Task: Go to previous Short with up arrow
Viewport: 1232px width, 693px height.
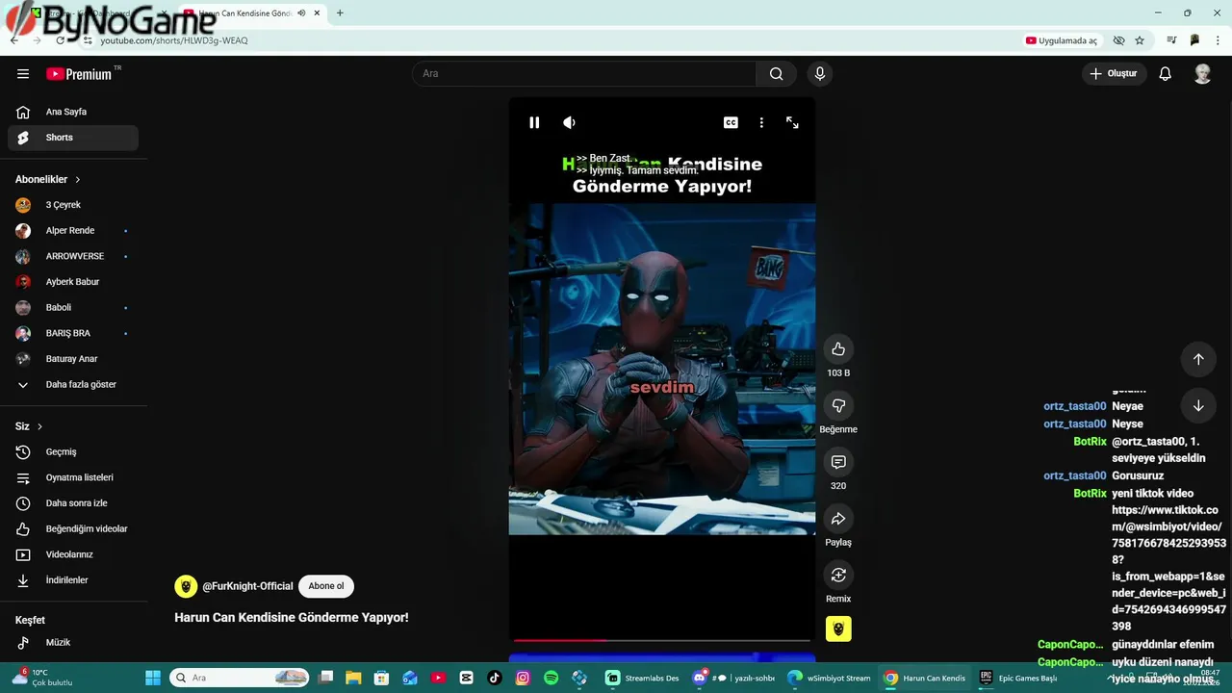Action: coord(1198,359)
